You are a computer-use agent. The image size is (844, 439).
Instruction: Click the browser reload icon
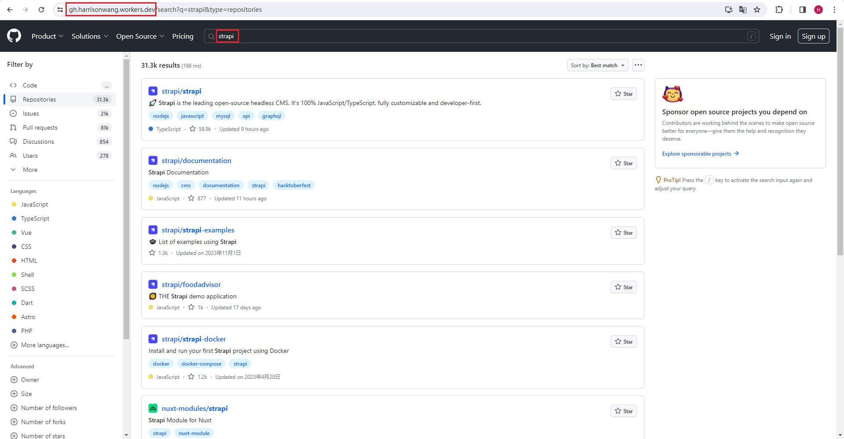click(x=41, y=10)
